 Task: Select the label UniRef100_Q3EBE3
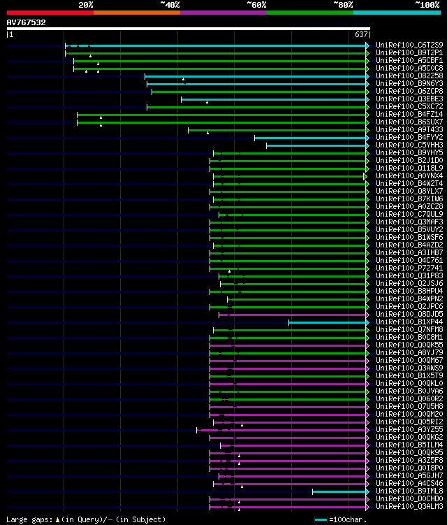[409, 99]
